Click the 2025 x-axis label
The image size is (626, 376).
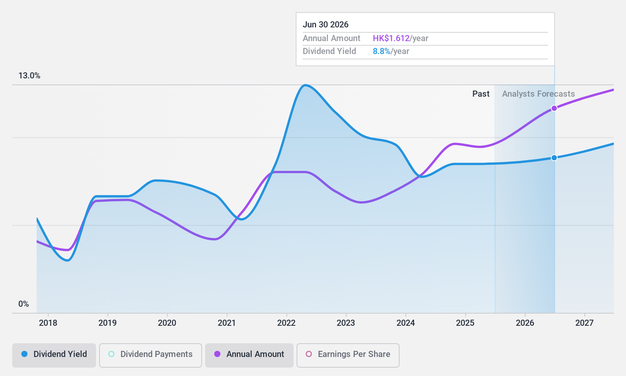[x=465, y=323]
